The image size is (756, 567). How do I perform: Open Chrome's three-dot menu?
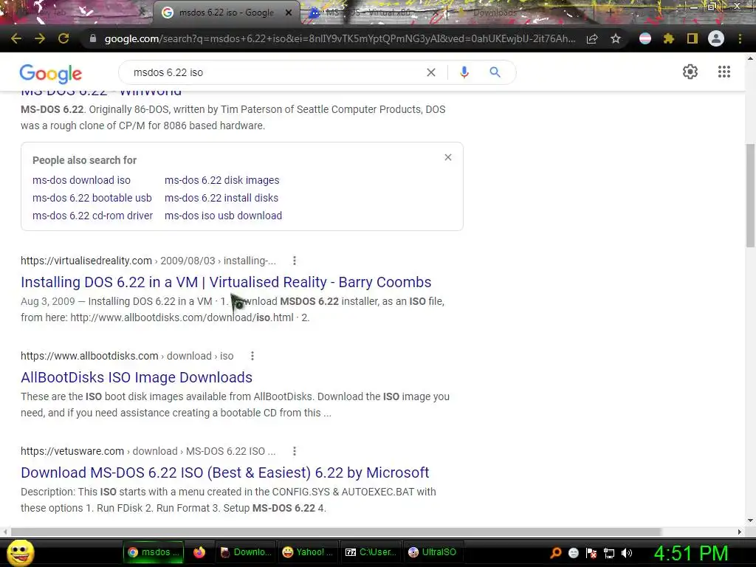point(740,38)
